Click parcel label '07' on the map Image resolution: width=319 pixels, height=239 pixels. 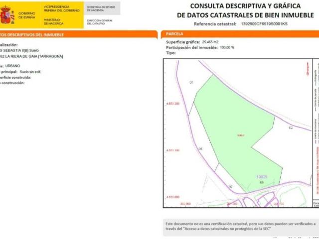coord(231,187)
